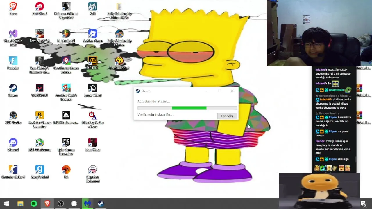The height and width of the screenshot is (209, 372).
Task: Open the Counter-Strike 2 desktop shortcut
Action: (x=13, y=172)
